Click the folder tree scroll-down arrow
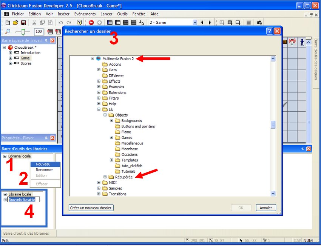 (x=273, y=194)
